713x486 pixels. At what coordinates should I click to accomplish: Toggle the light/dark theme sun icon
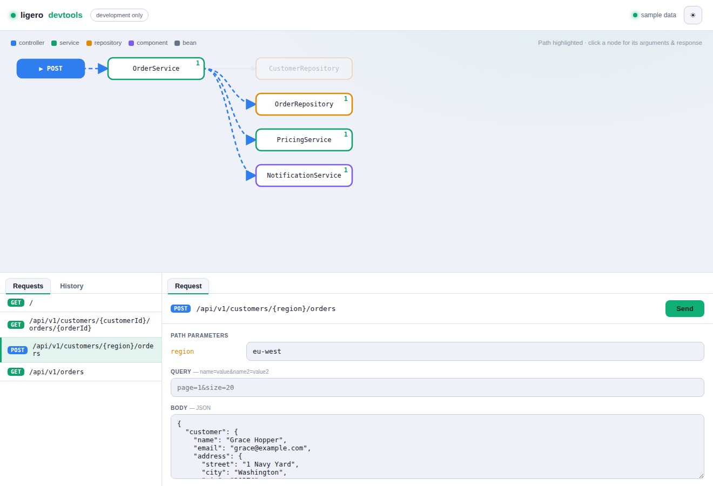click(x=693, y=15)
